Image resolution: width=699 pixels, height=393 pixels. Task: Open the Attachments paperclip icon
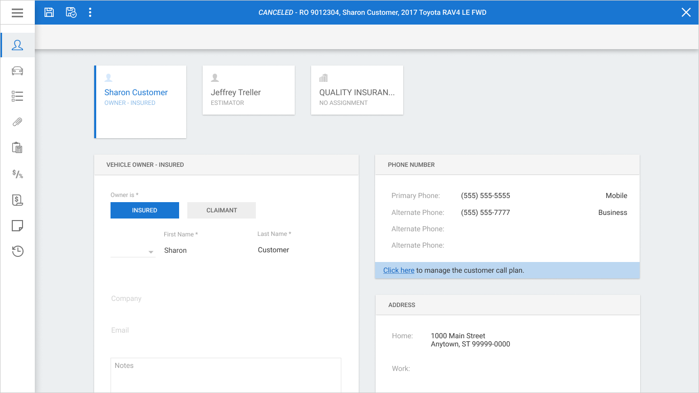click(17, 122)
